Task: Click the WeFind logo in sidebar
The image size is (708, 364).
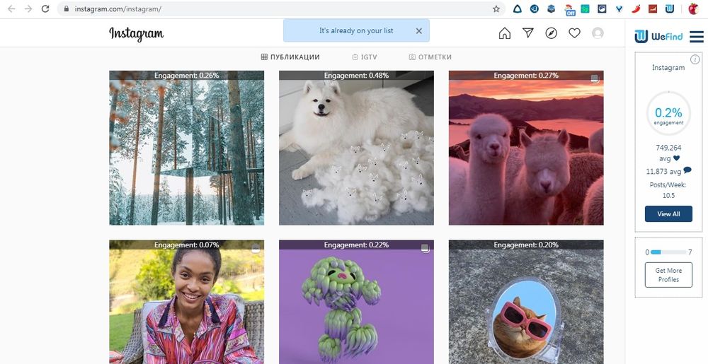Action: (x=658, y=37)
